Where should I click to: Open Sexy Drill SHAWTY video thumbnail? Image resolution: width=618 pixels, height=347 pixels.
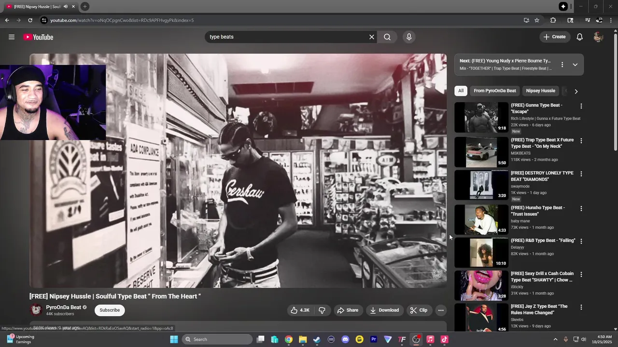[481, 285]
